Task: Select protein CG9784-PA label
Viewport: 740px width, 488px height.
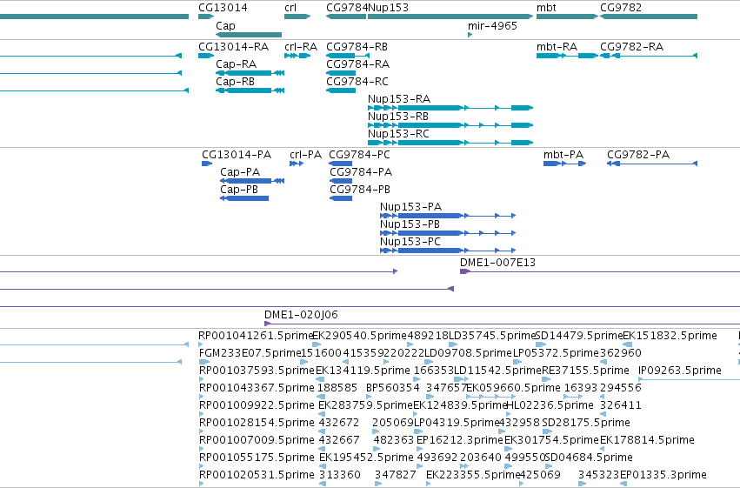Action: click(x=361, y=172)
